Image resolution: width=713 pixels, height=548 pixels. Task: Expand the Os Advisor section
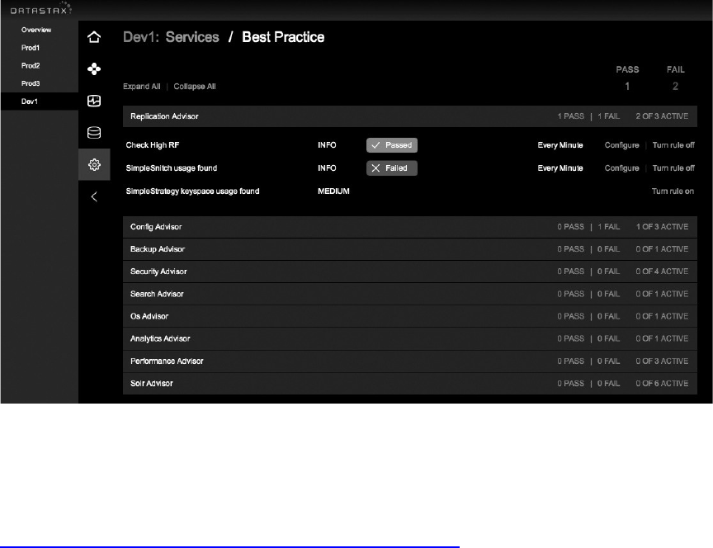coord(409,316)
